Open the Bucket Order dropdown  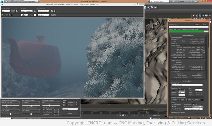(x=197, y=107)
